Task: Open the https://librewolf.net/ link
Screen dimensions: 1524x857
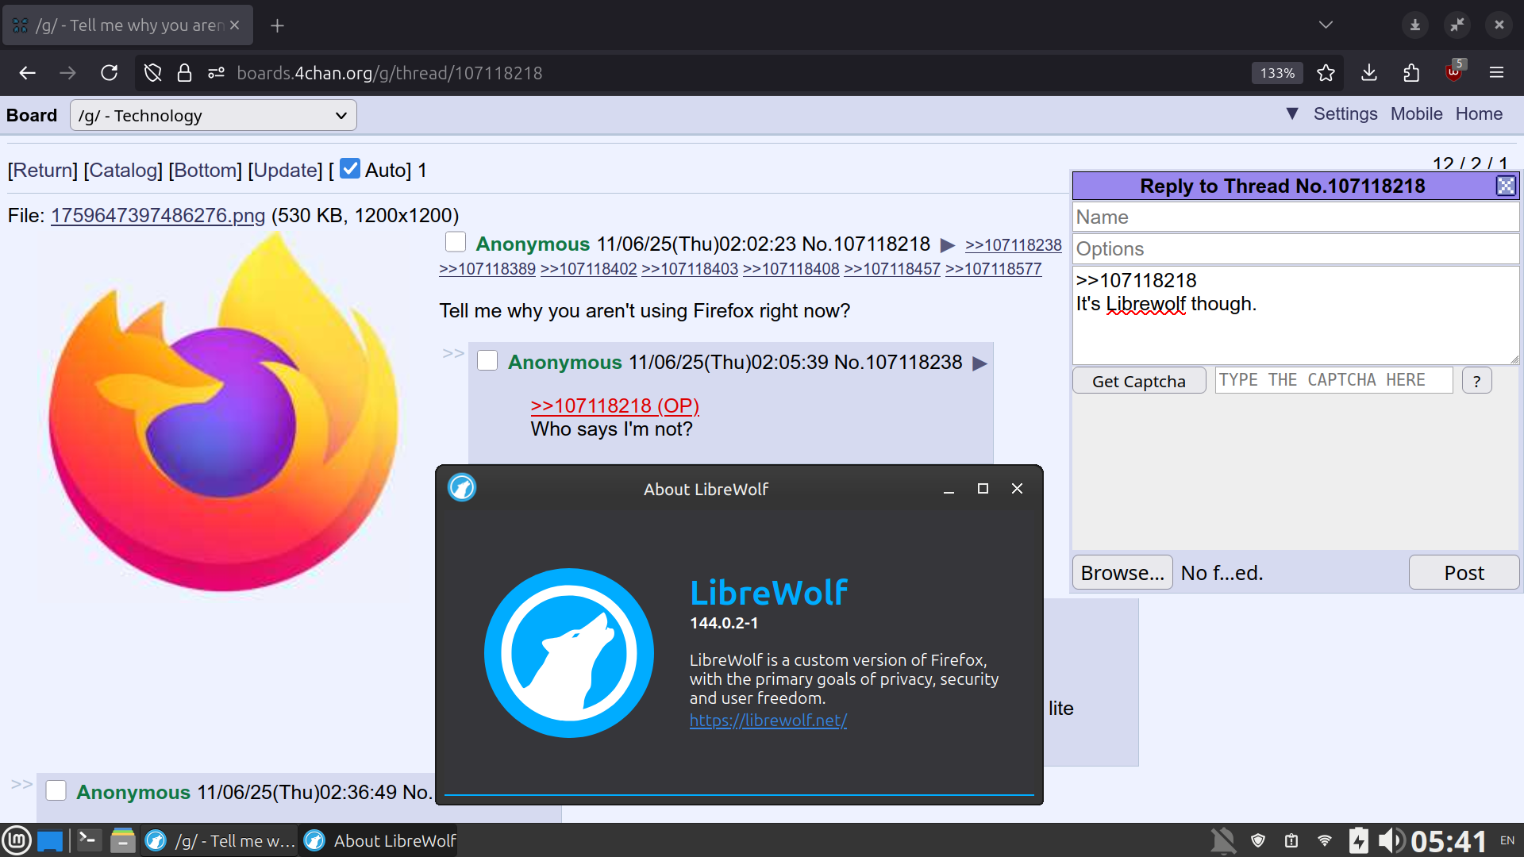Action: (768, 721)
